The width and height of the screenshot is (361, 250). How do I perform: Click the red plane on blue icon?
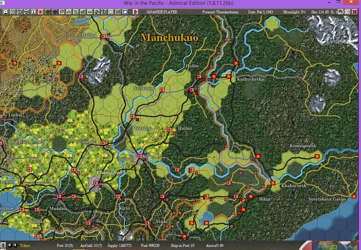(55, 12)
